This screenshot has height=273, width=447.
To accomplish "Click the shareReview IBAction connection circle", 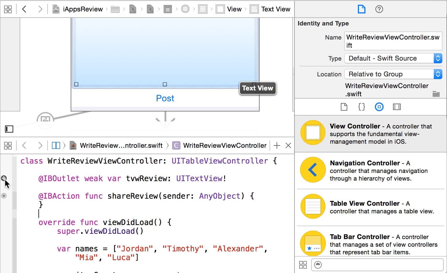I will point(4,196).
